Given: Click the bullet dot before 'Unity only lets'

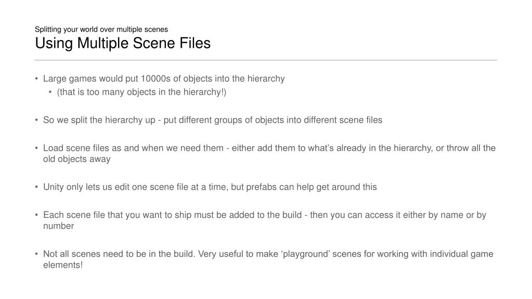Looking at the screenshot, I should click(x=36, y=187).
